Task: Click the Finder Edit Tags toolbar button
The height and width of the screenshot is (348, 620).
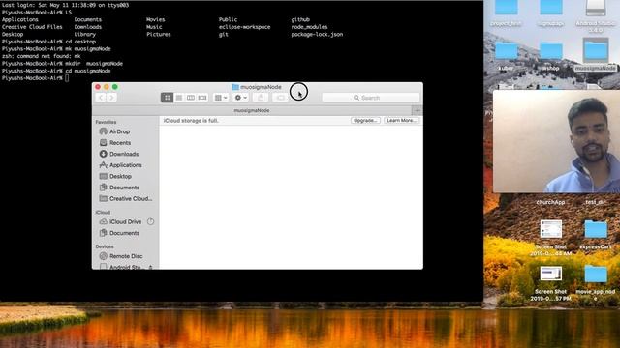Action: [x=280, y=97]
